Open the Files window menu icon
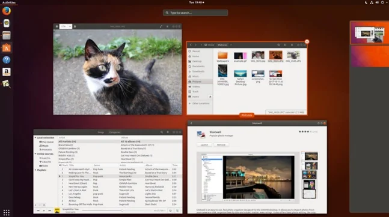389x217 pixels. point(292,45)
